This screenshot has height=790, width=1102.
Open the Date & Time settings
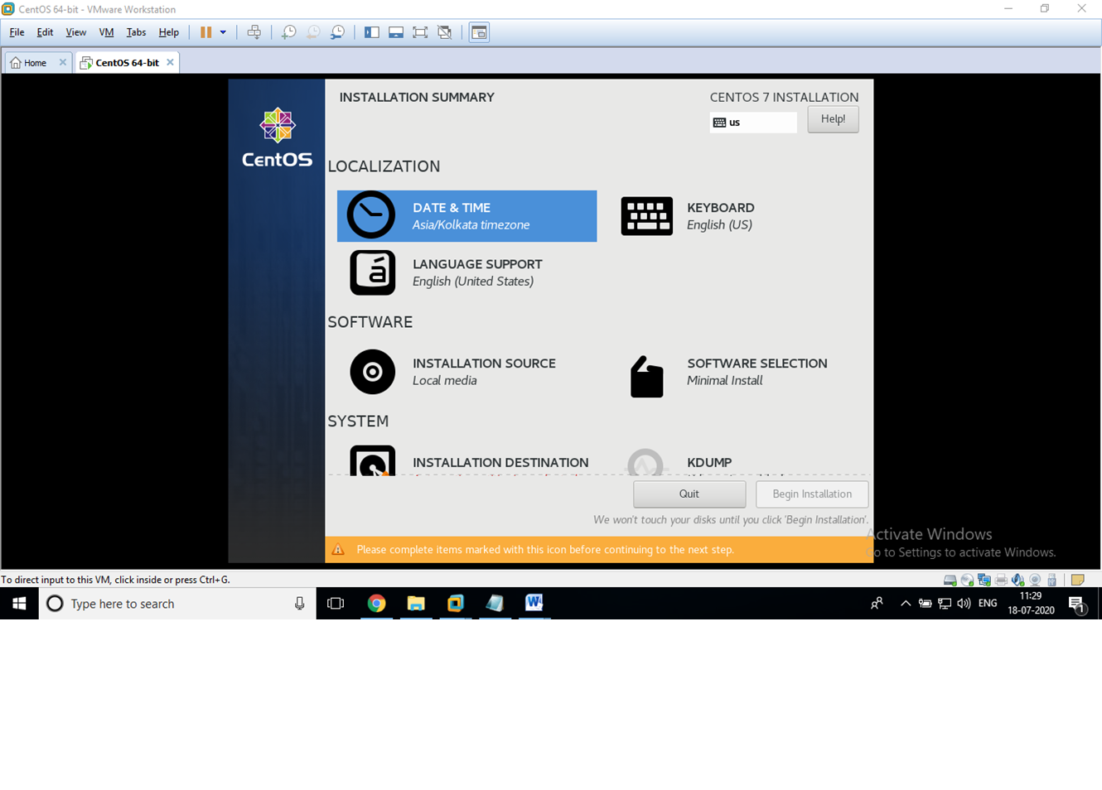[x=466, y=215]
